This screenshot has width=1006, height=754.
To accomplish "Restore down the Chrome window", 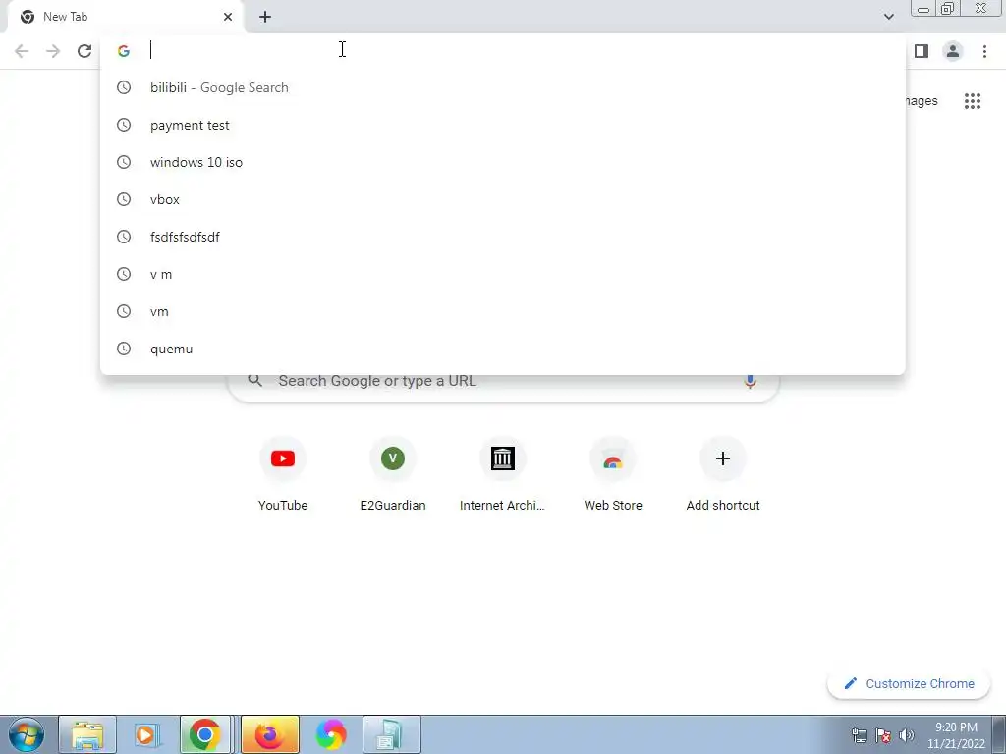I will click(948, 8).
